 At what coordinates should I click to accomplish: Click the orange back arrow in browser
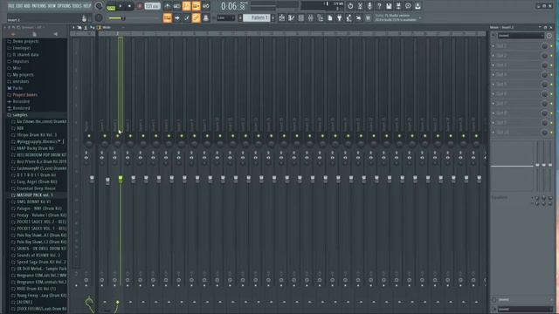[13, 34]
